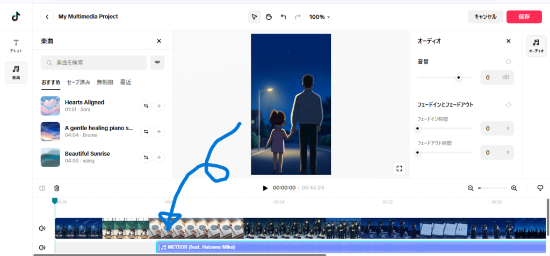Click the split clip icon
The image size is (550, 256).
42,188
